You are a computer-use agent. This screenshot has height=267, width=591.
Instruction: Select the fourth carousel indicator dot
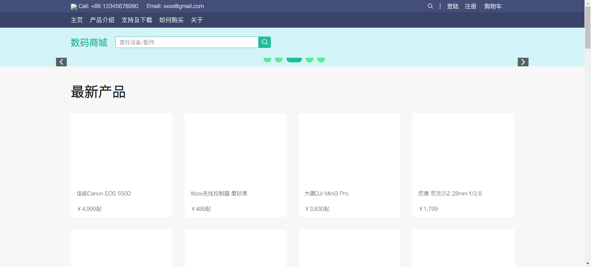(309, 60)
